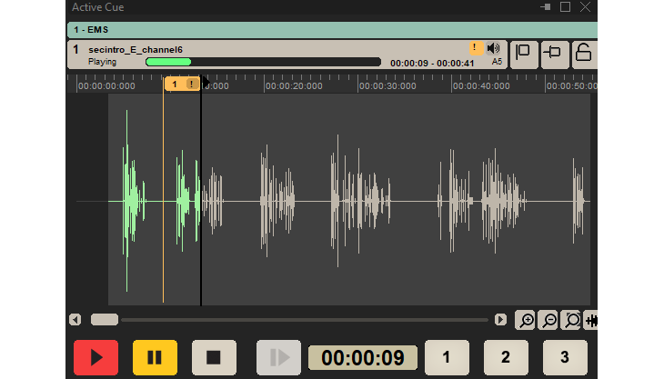Image resolution: width=664 pixels, height=379 pixels.
Task: Click the cue playback progress bar
Action: 263,62
